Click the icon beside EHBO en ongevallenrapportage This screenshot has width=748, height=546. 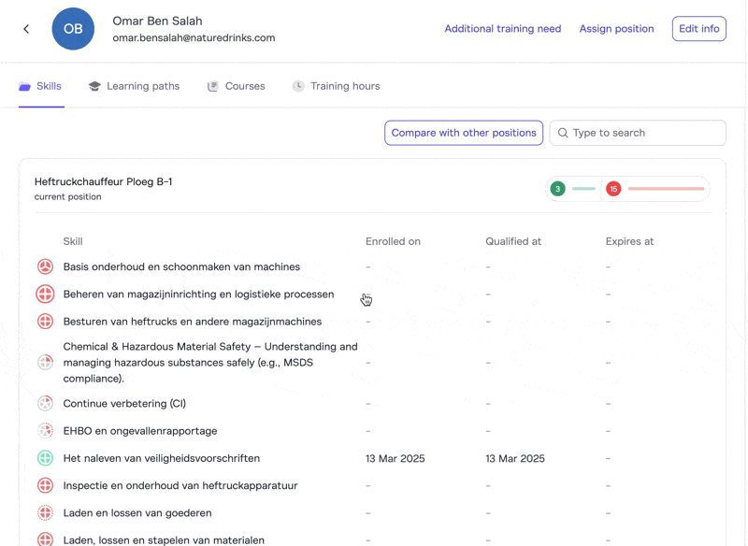[x=45, y=431]
